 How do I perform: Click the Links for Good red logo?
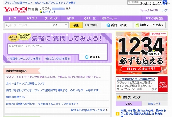(x=163, y=84)
